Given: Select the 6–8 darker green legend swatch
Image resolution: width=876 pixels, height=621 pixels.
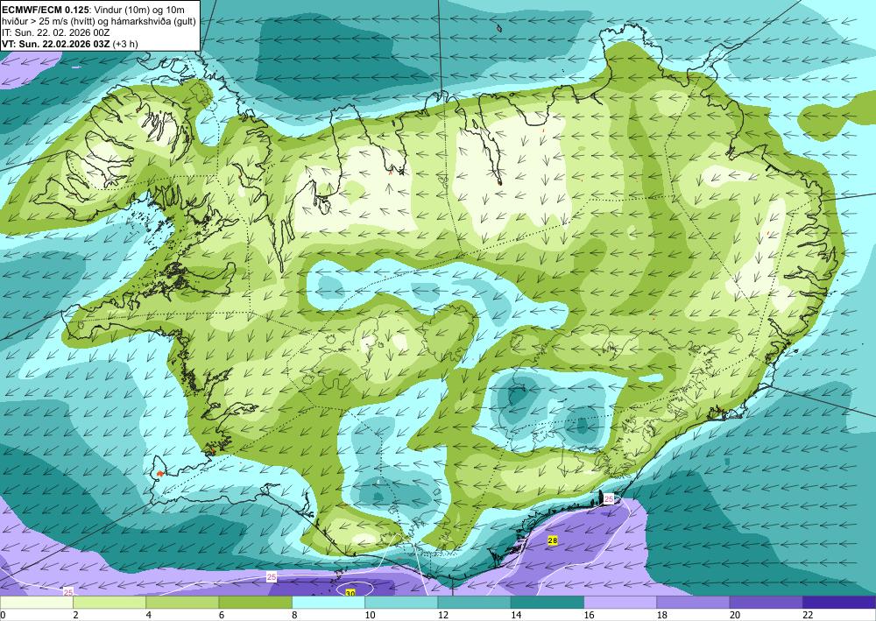Looking at the screenshot, I should coord(255,603).
